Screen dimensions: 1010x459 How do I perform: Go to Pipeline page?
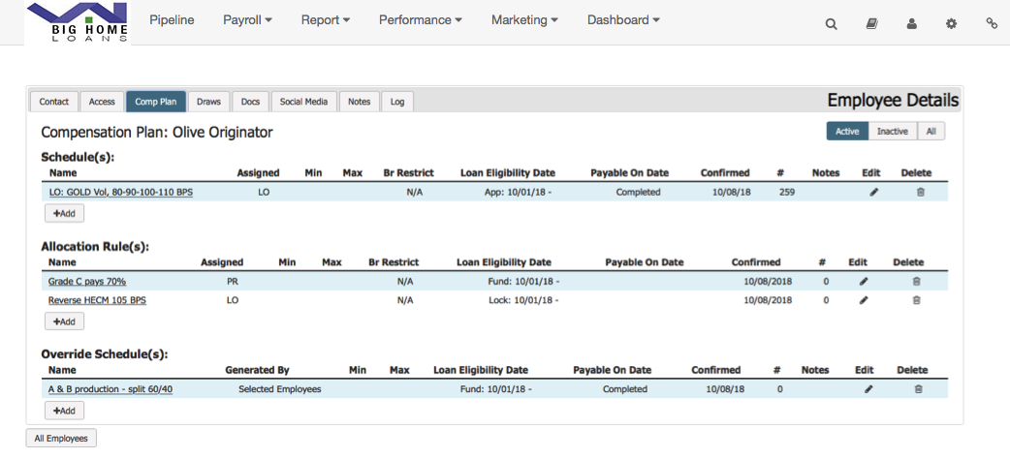(172, 20)
